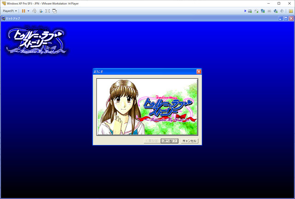Close the セットアップ setup window
The height and width of the screenshot is (199, 295).
click(x=291, y=18)
